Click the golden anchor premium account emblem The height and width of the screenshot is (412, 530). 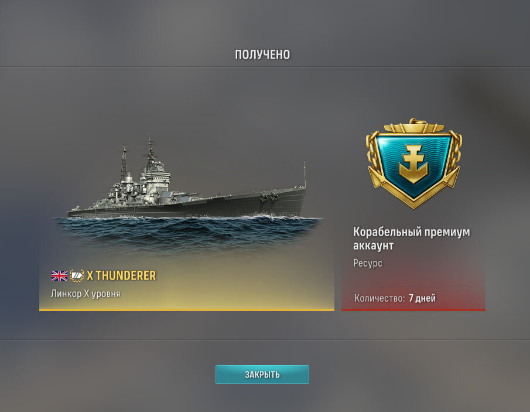(413, 164)
